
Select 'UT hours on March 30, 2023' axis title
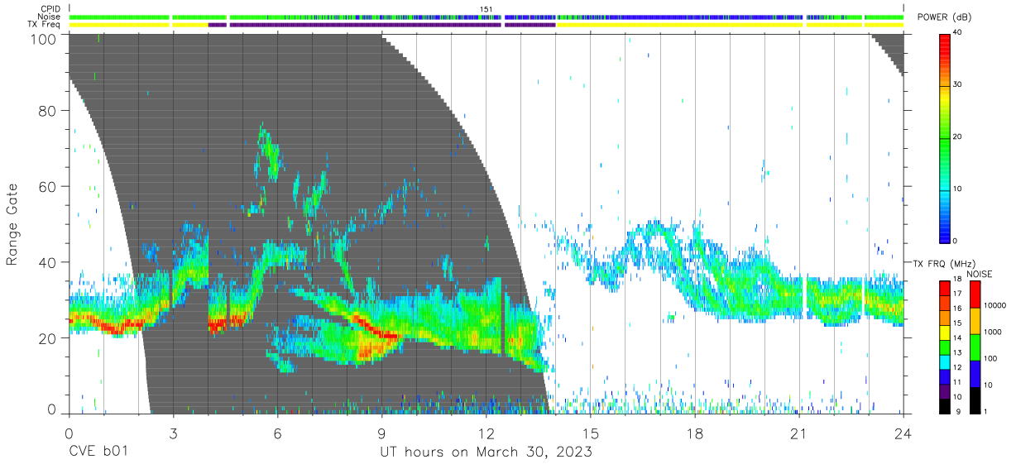(486, 452)
